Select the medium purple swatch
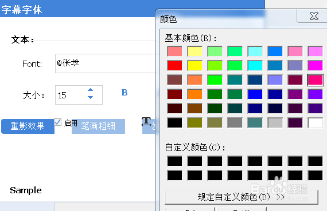 coord(295,94)
